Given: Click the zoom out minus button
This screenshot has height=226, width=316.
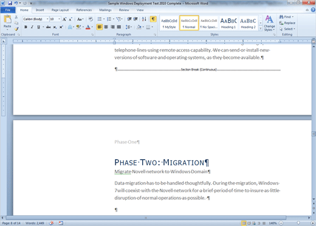Looking at the screenshot, I should pyautogui.click(x=281, y=223).
